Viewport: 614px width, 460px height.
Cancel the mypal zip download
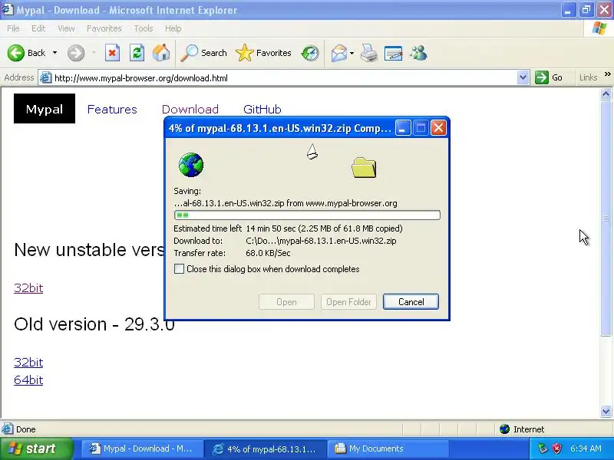[x=411, y=301]
